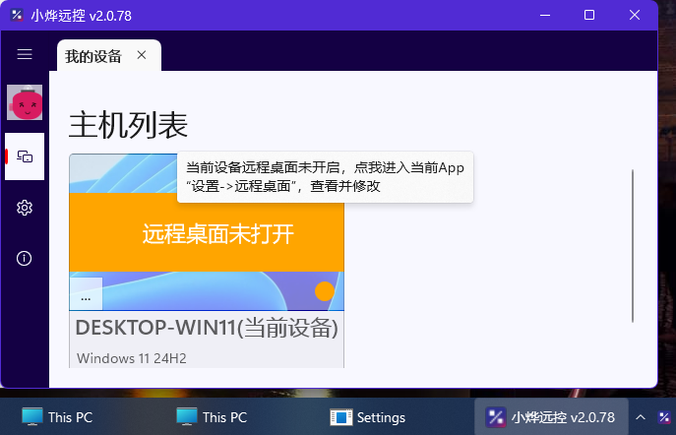Image resolution: width=676 pixels, height=435 pixels.
Task: Click the 远程桌面未打开 orange banner
Action: 207,232
